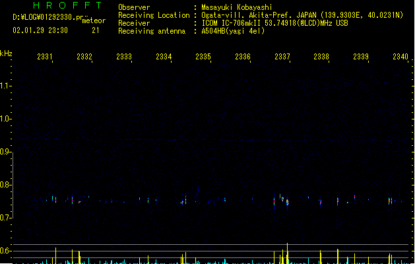Screen dimensions: 415x264
Task: Click the 'meteor' label
Action: (94, 20)
